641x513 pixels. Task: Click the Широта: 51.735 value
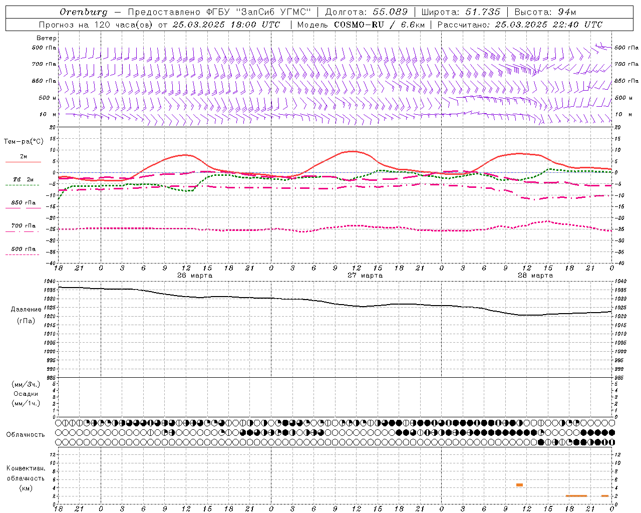[x=461, y=12]
